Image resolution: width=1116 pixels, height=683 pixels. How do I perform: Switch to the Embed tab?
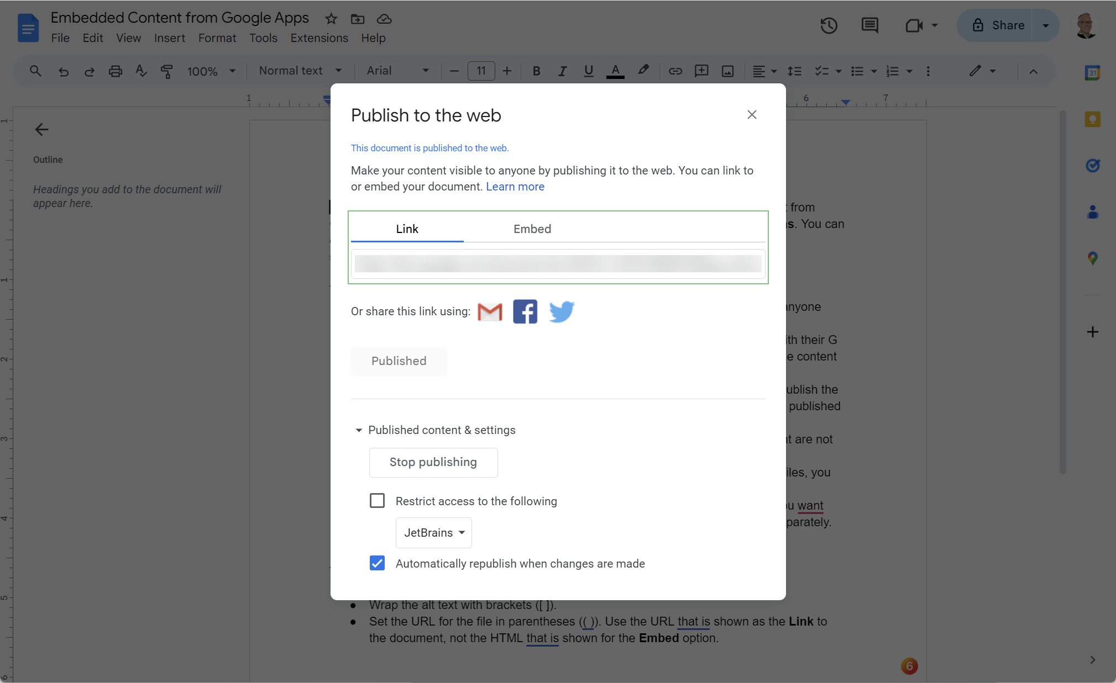tap(532, 229)
